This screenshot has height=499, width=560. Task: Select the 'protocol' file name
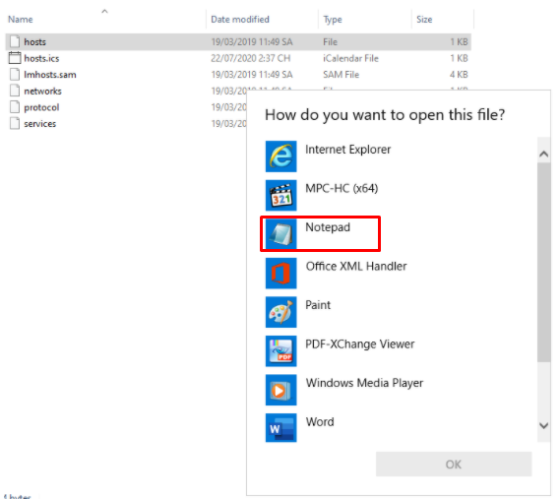41,107
